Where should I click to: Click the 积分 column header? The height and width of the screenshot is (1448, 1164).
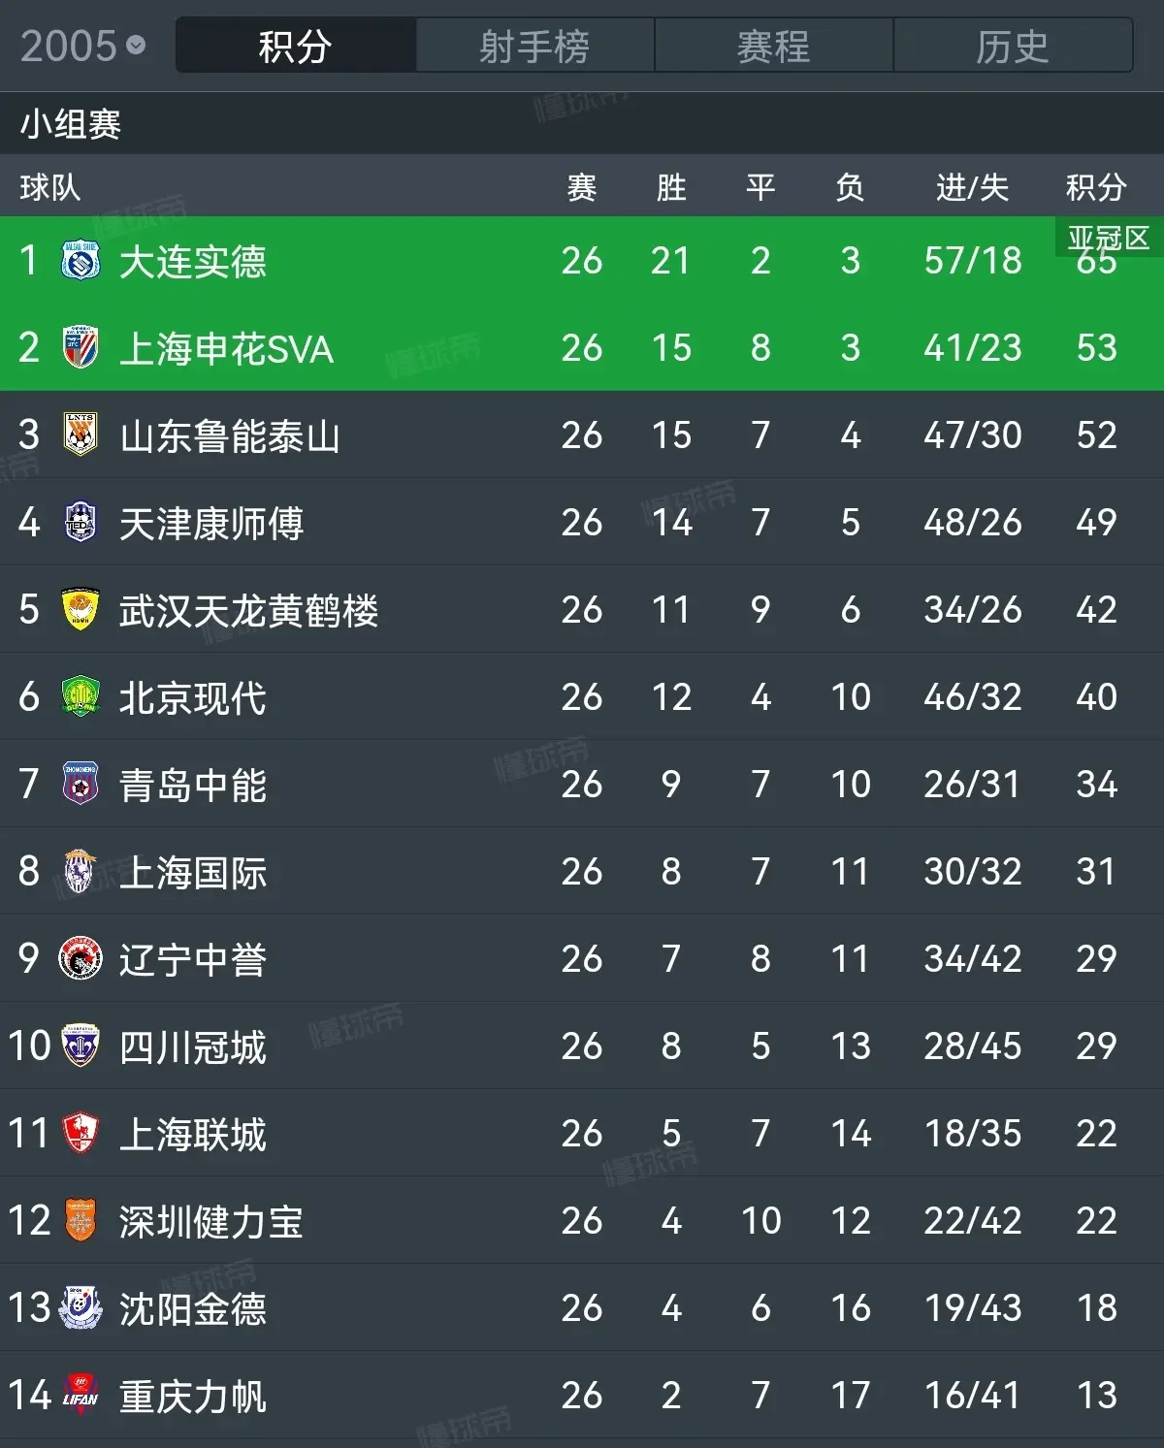point(1096,187)
